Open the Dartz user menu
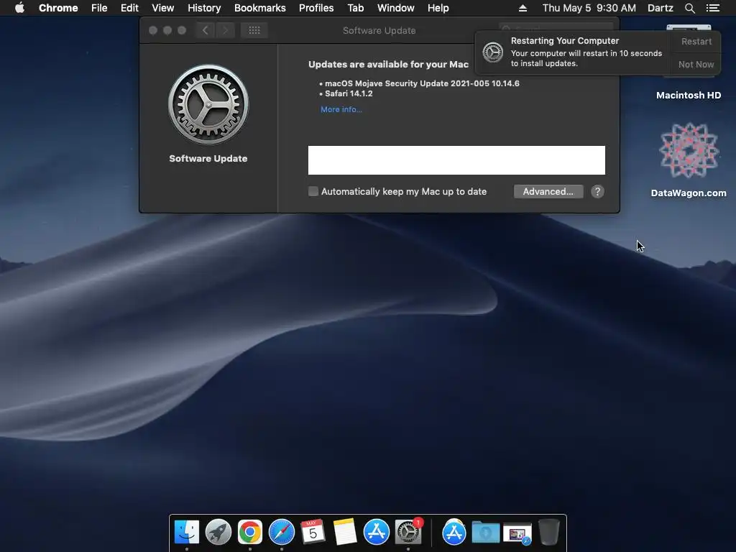This screenshot has width=736, height=552. coord(660,8)
